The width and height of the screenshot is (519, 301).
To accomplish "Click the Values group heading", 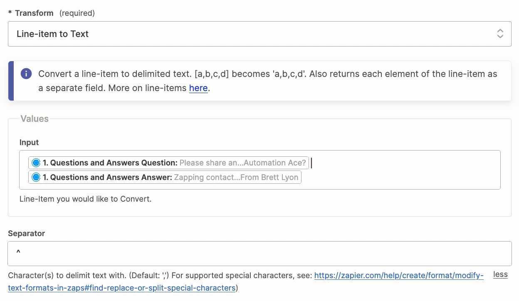I will click(35, 119).
